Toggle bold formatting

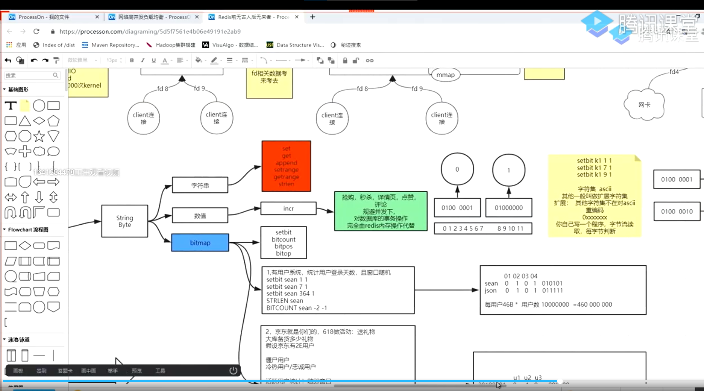[132, 60]
